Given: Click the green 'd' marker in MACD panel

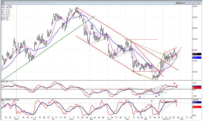Looking at the screenshot, I should [x=156, y=96].
